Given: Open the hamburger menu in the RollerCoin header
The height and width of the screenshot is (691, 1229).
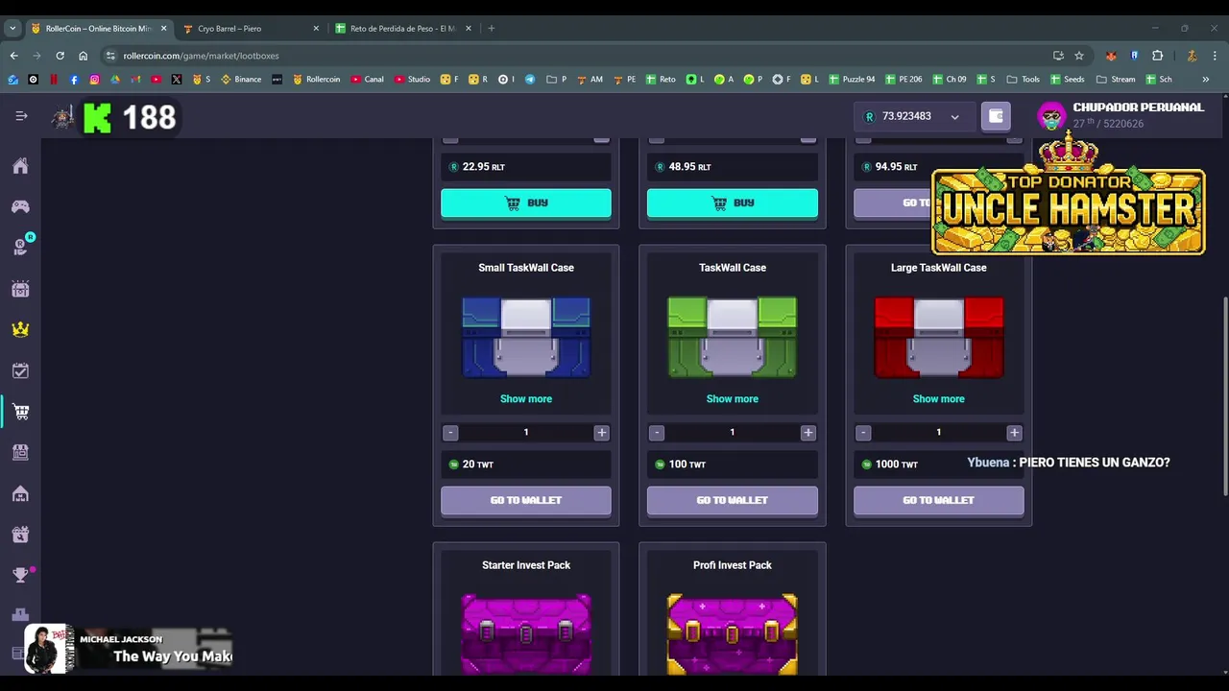Looking at the screenshot, I should [21, 116].
